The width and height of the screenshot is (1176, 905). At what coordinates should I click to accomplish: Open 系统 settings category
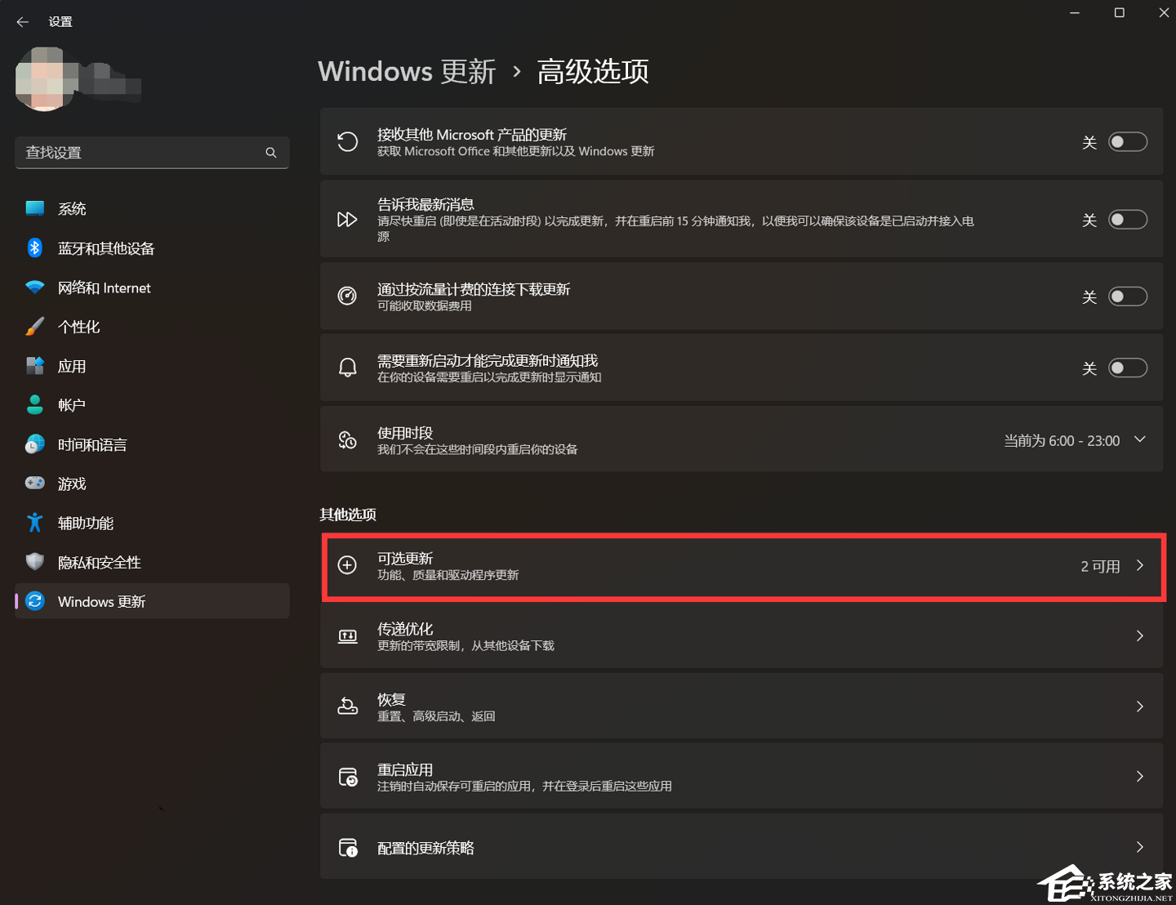tap(152, 208)
